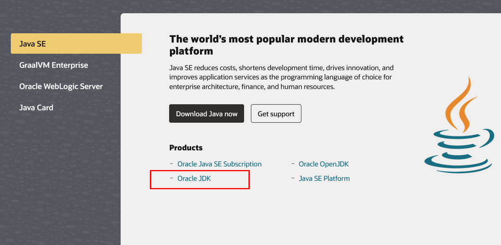This screenshot has height=245, width=501.
Task: Open the Oracle Java SE Subscription link
Action: click(x=219, y=164)
